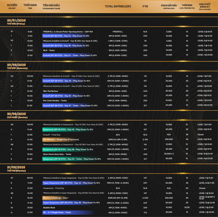Click the 1,8M (1,530K+270K) entries value
Screen dimensions: 218x217
(x=118, y=41)
